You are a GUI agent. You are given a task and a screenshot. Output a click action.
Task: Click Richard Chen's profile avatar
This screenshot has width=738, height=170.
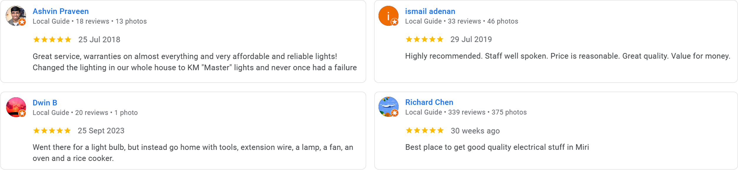[388, 107]
